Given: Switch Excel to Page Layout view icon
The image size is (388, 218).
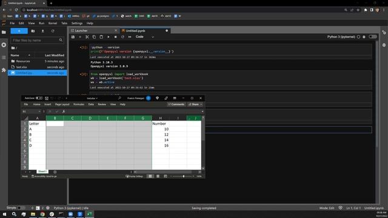Looking at the screenshot, I should [x=158, y=176].
